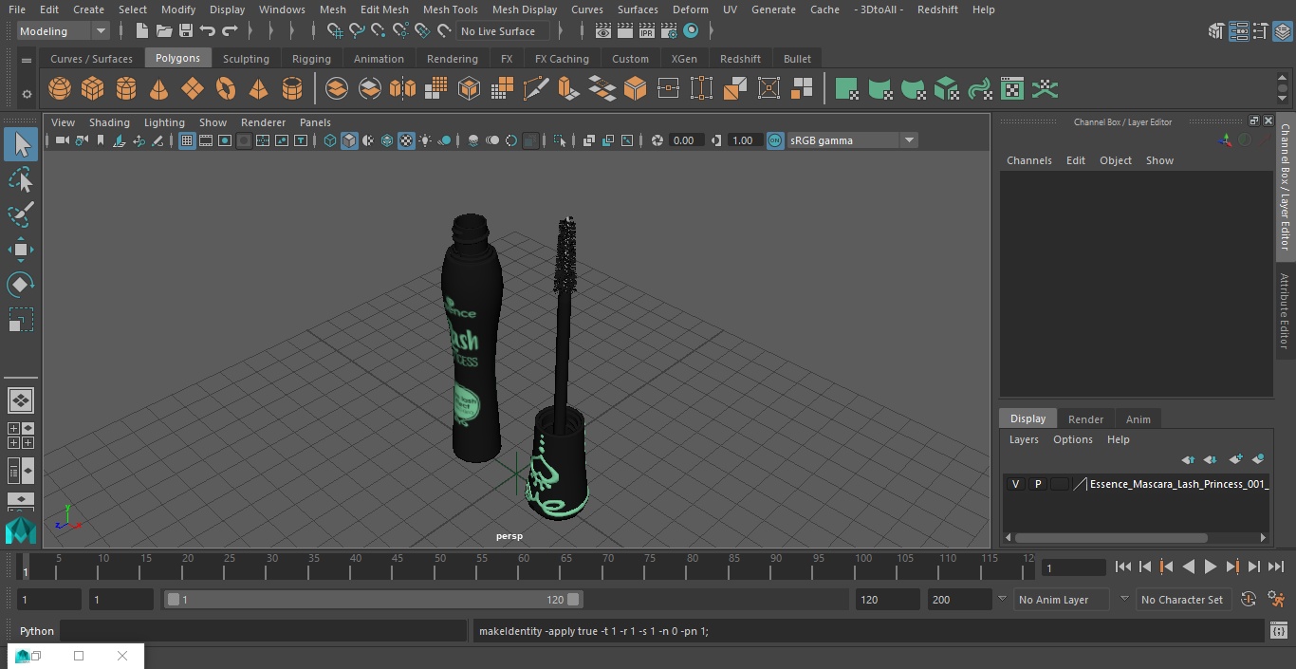This screenshot has height=669, width=1296.
Task: Open the Render Settings icon
Action: pyautogui.click(x=669, y=31)
